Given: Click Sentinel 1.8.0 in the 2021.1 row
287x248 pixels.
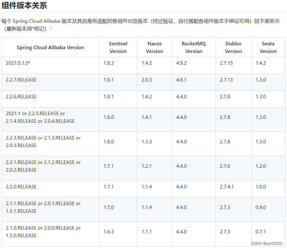Looking at the screenshot, I should tap(109, 117).
